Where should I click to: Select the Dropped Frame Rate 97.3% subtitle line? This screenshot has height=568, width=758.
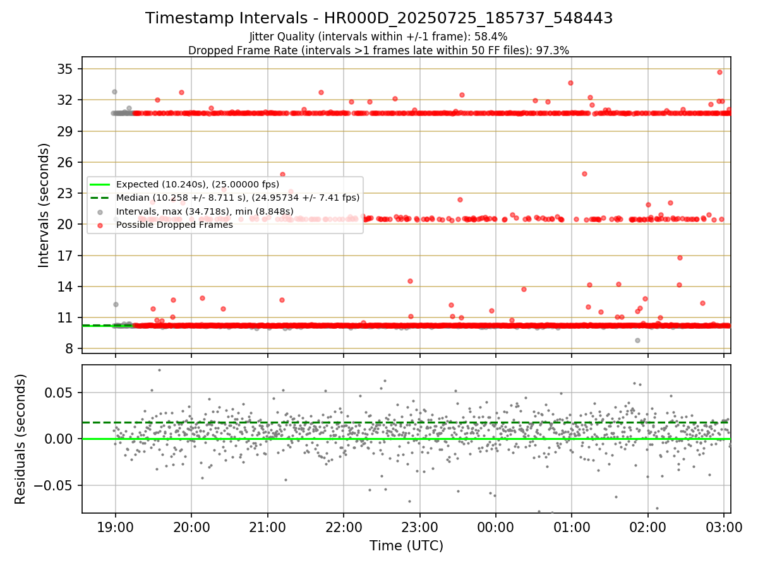tap(379, 50)
